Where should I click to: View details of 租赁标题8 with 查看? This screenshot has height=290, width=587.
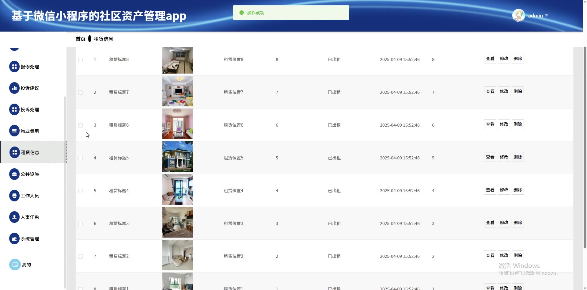(490, 59)
